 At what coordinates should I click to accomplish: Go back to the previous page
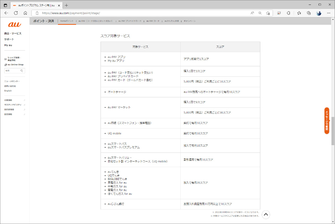pos(6,13)
